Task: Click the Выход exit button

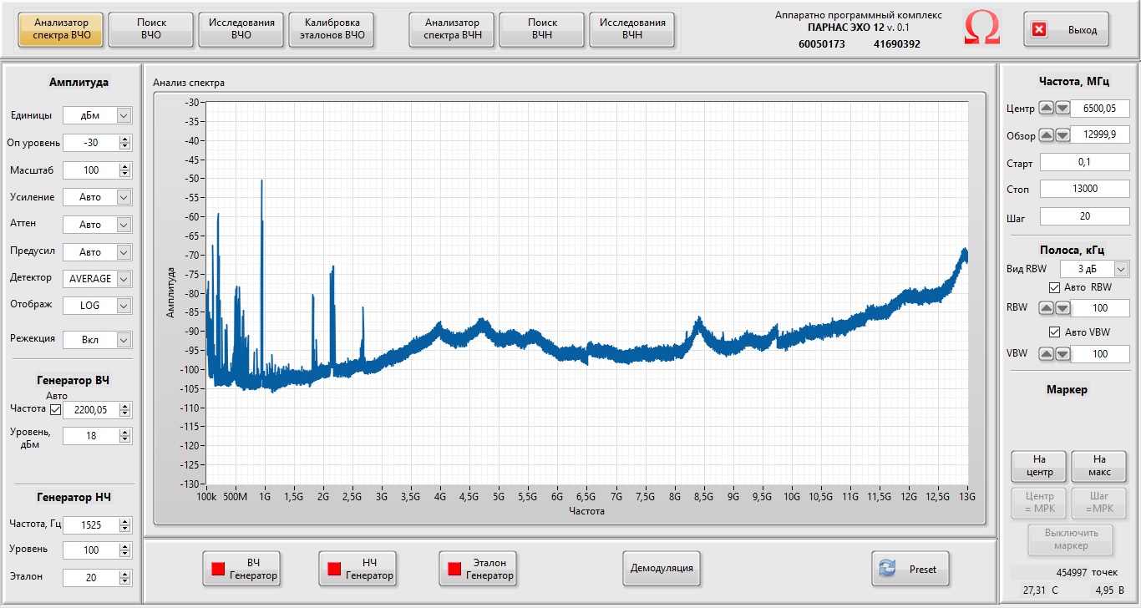Action: point(1067,29)
